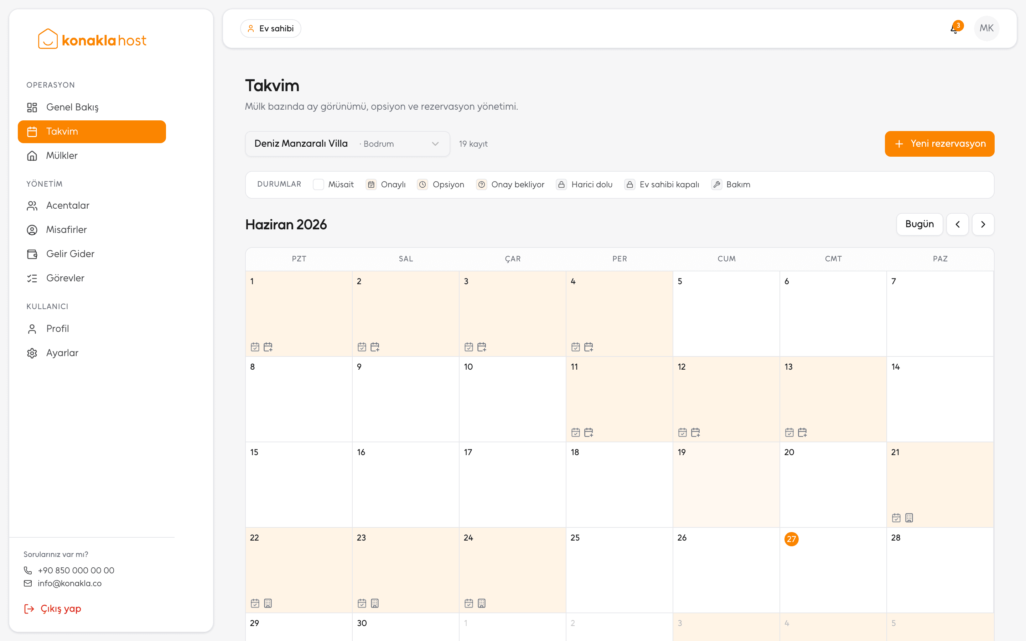This screenshot has height=641, width=1026.
Task: Go to the previous month
Action: click(x=957, y=224)
